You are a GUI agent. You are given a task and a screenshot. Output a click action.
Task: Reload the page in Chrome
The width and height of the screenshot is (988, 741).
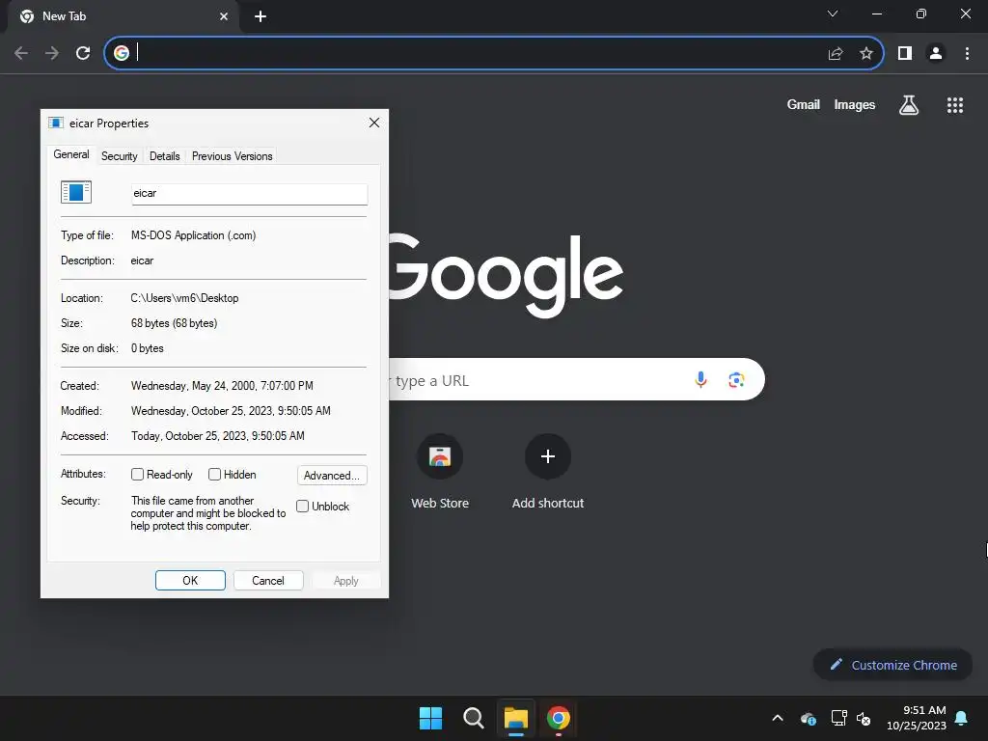[x=83, y=53]
